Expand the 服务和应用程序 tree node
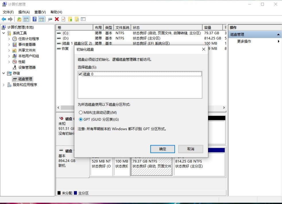 [x=3, y=85]
